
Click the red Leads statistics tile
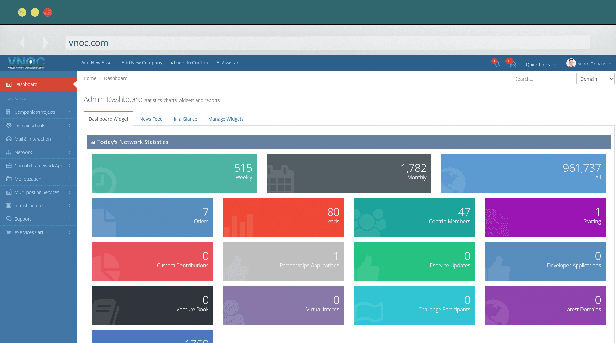coord(283,217)
